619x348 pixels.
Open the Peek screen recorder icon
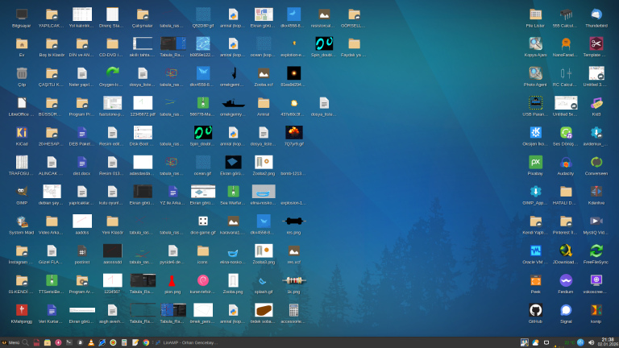[x=535, y=280]
